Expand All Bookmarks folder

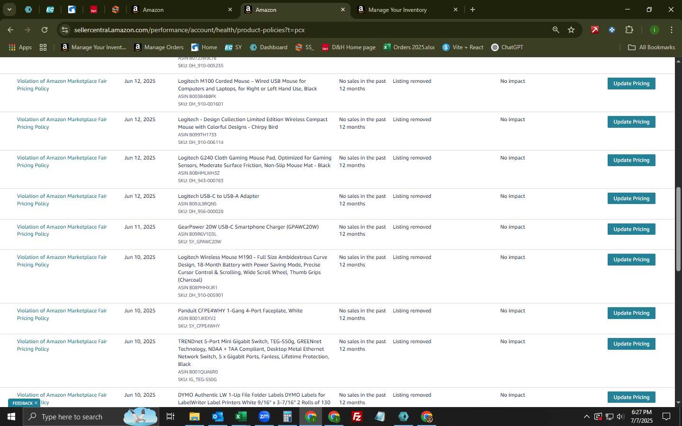pyautogui.click(x=651, y=47)
